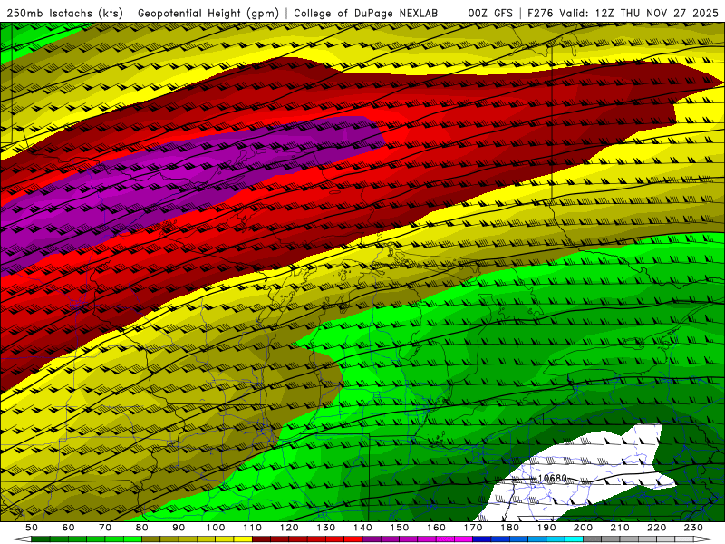This screenshot has height=544, width=725.
Task: Click the '130' legend value
Action: pos(326,528)
